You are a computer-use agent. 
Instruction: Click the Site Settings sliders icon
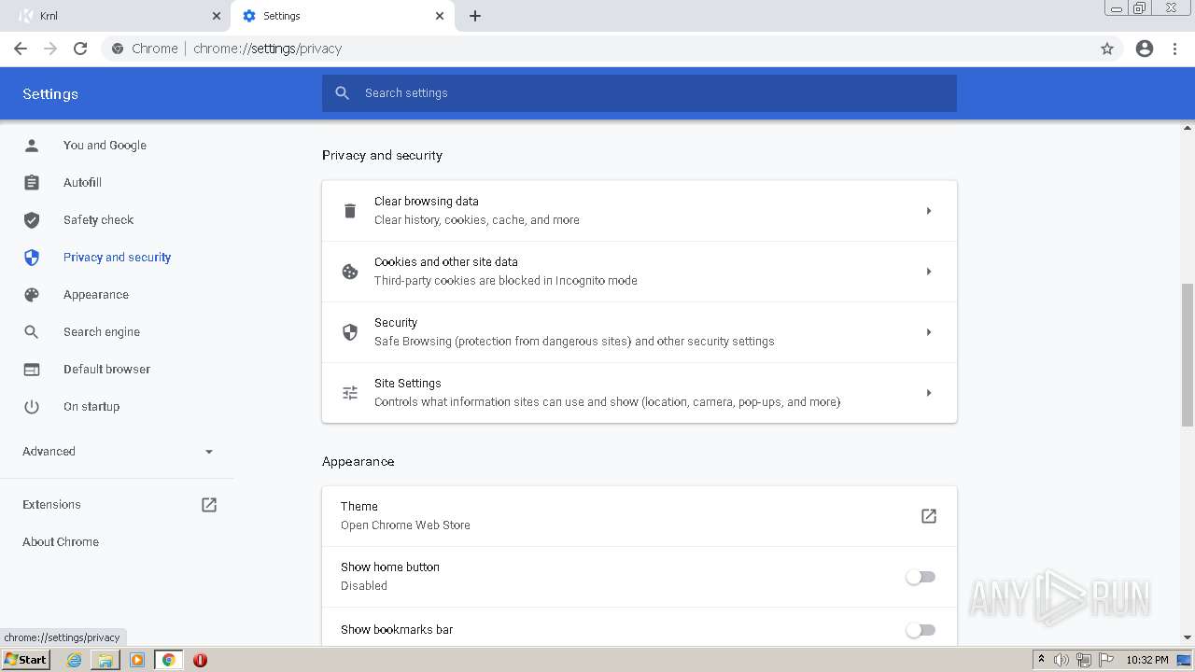click(x=350, y=393)
